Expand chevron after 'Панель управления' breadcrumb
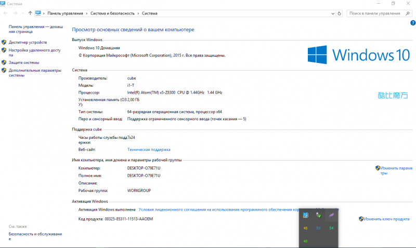 pyautogui.click(x=87, y=14)
